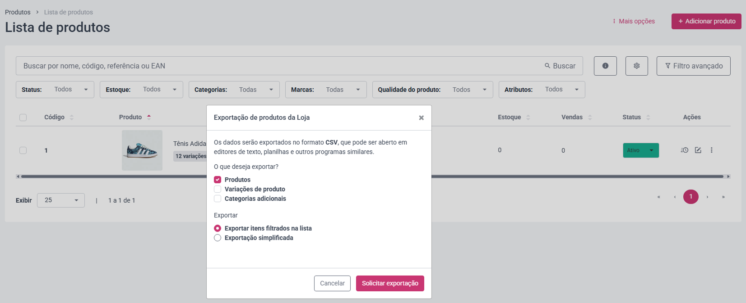Sort by Código column arrows

click(x=72, y=117)
